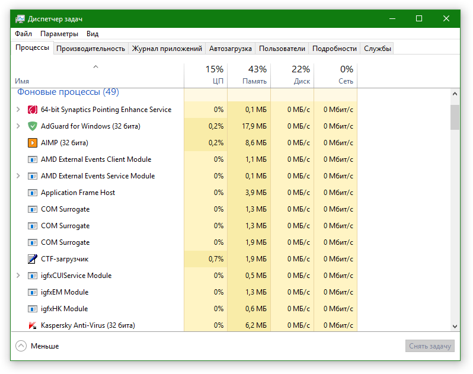Screen dimensions: 473x374
Task: Select the igfxHK Module process name
Action: click(64, 309)
